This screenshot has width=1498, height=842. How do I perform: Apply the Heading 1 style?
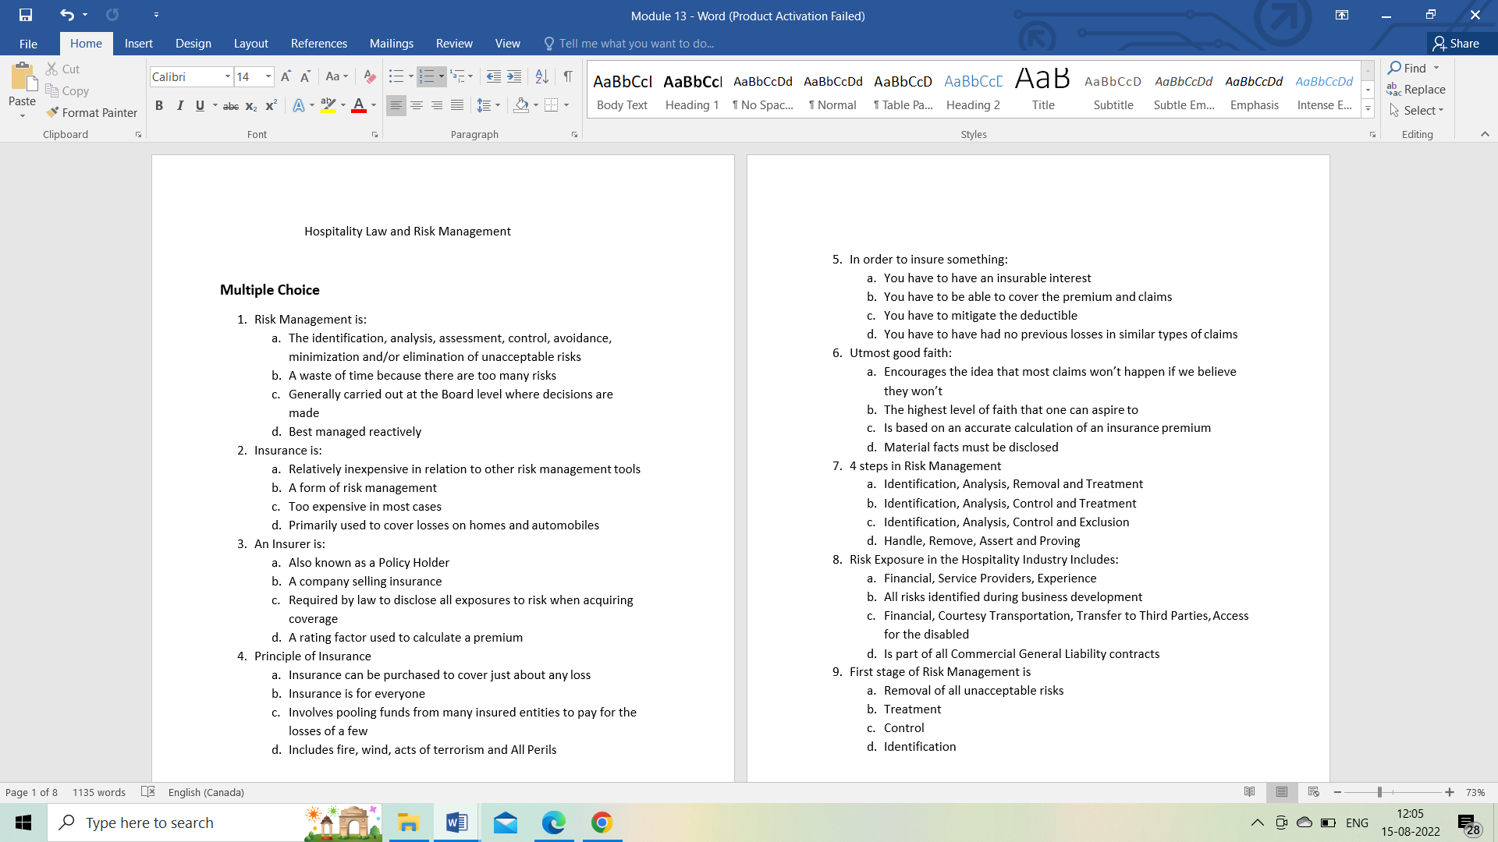coord(691,88)
